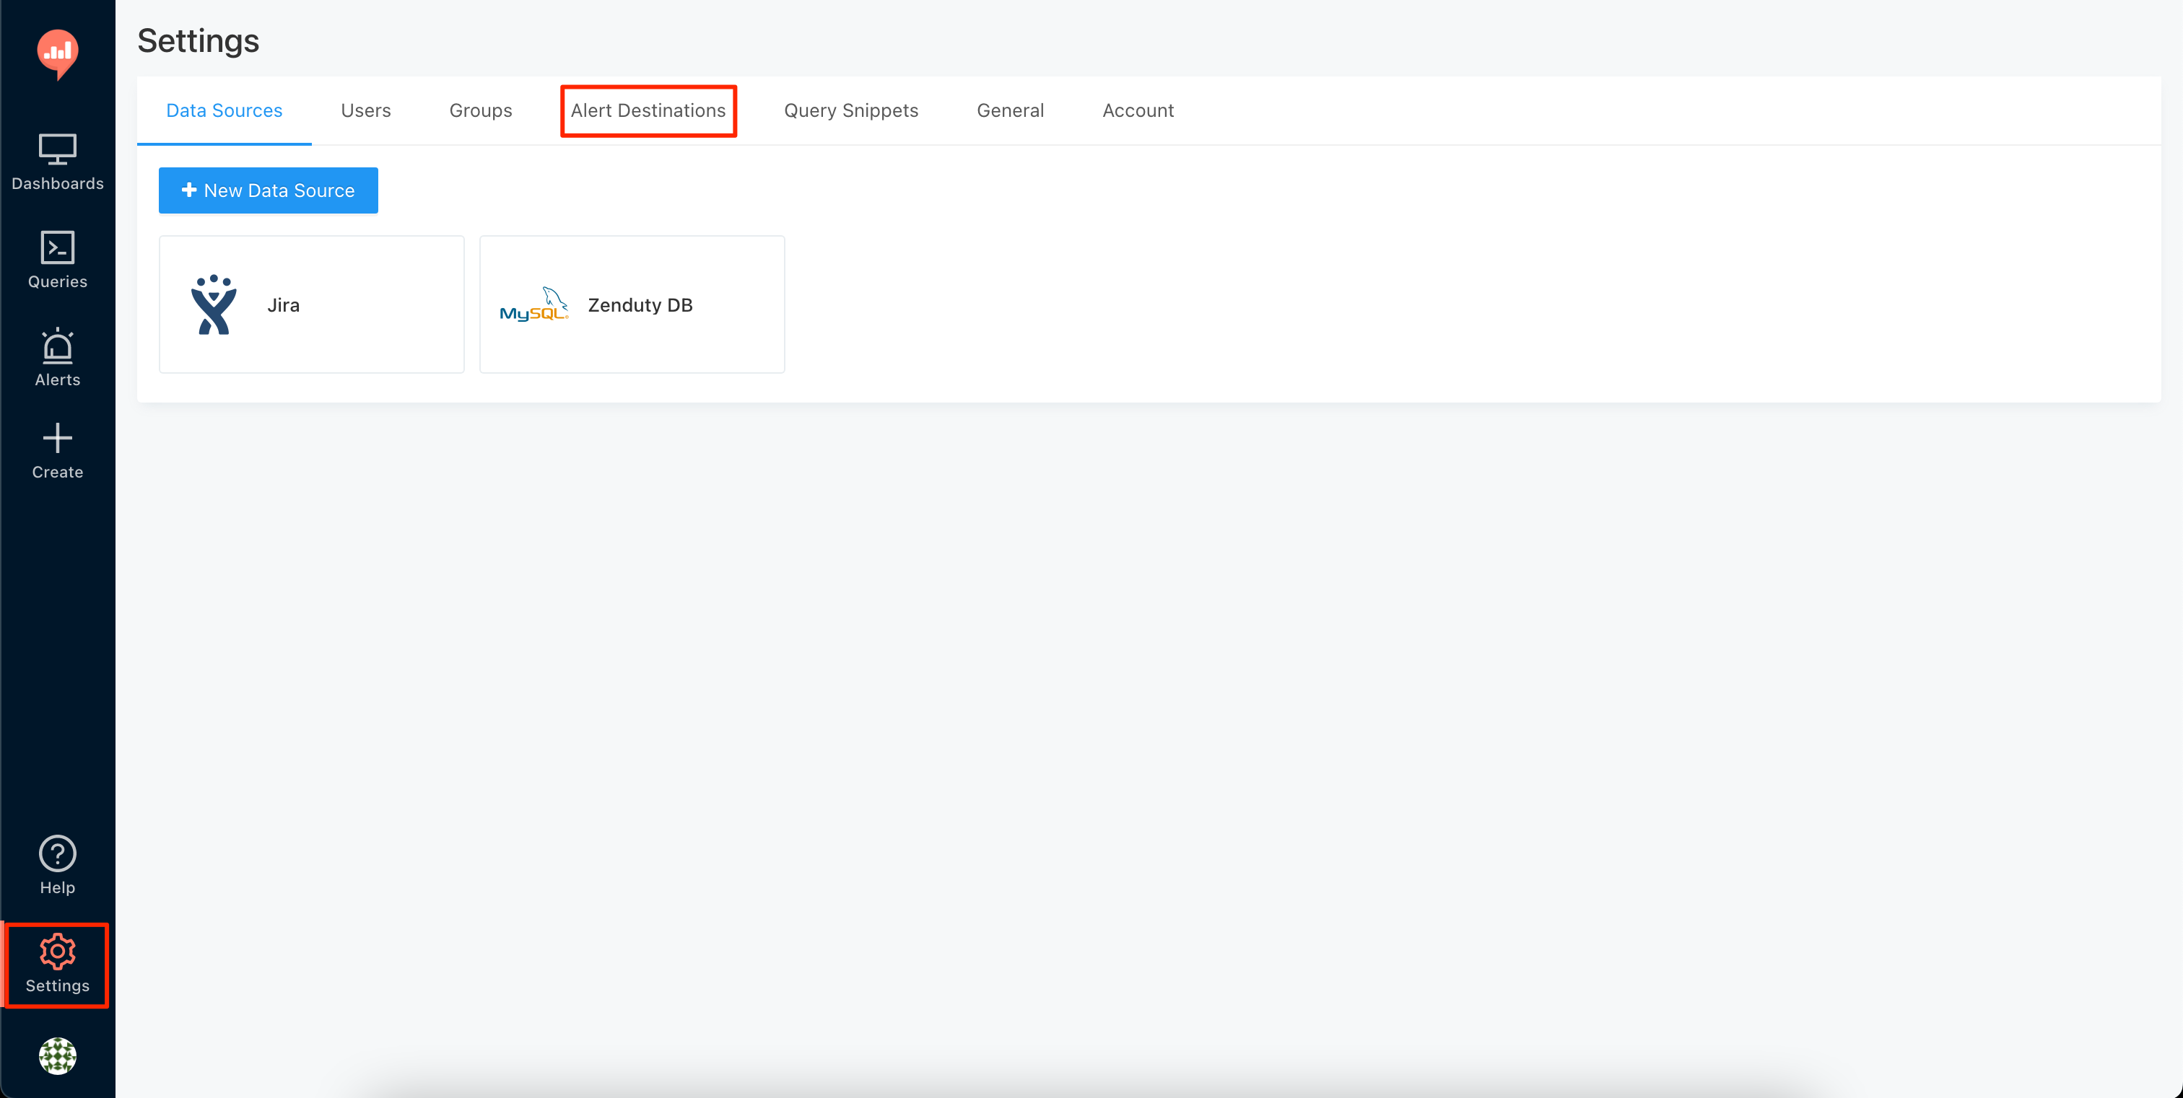Open the Jira data source name
Screen dimensions: 2183x1098
[x=283, y=304]
